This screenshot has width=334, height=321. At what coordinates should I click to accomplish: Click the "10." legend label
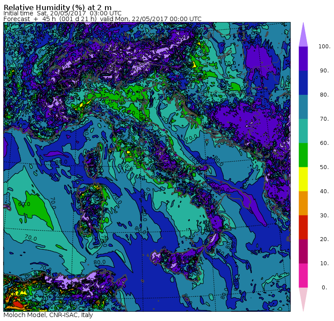324,263
